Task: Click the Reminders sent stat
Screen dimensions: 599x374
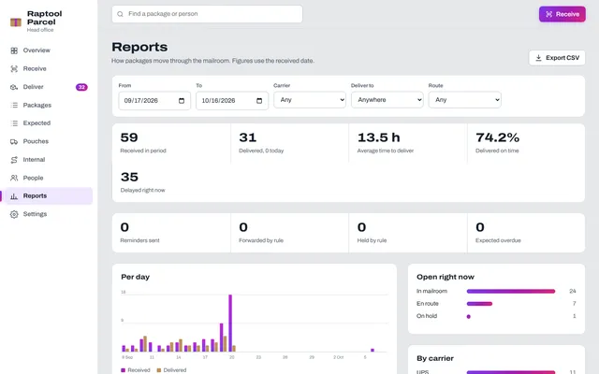Action: [x=171, y=233]
